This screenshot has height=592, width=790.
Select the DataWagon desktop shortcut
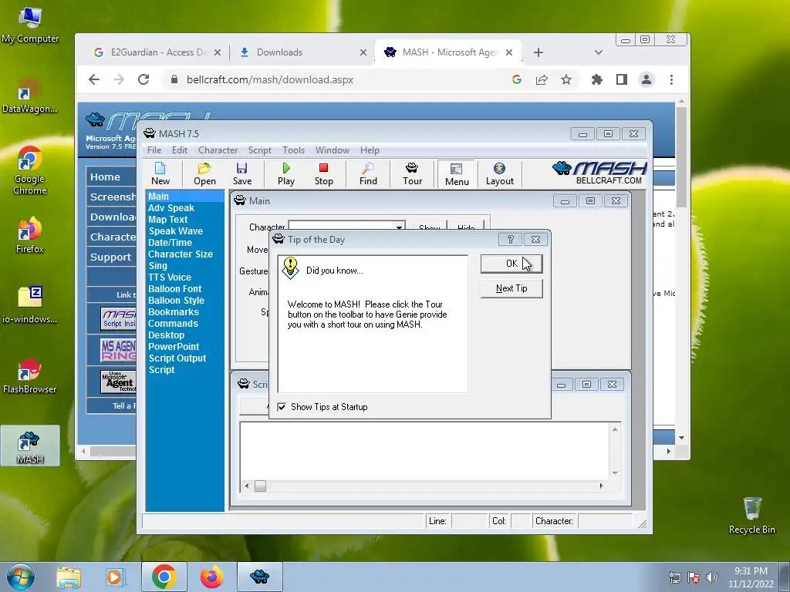pos(30,96)
